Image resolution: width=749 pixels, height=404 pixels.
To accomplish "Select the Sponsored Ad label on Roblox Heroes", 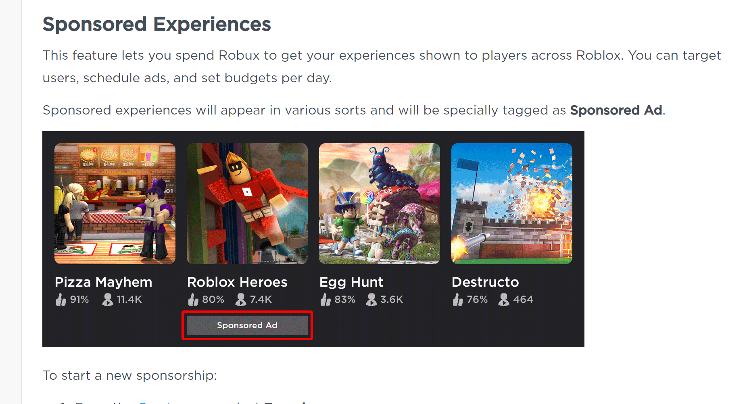I will tap(247, 325).
